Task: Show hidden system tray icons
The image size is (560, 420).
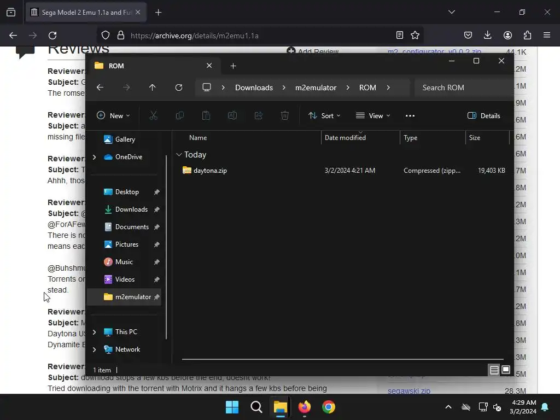Action: [x=448, y=407]
